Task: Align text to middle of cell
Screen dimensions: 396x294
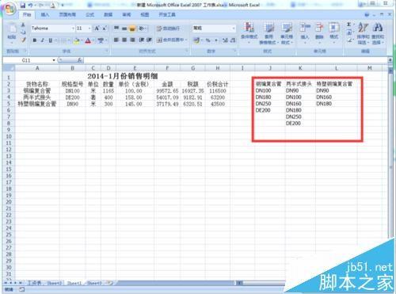Action: (x=124, y=29)
